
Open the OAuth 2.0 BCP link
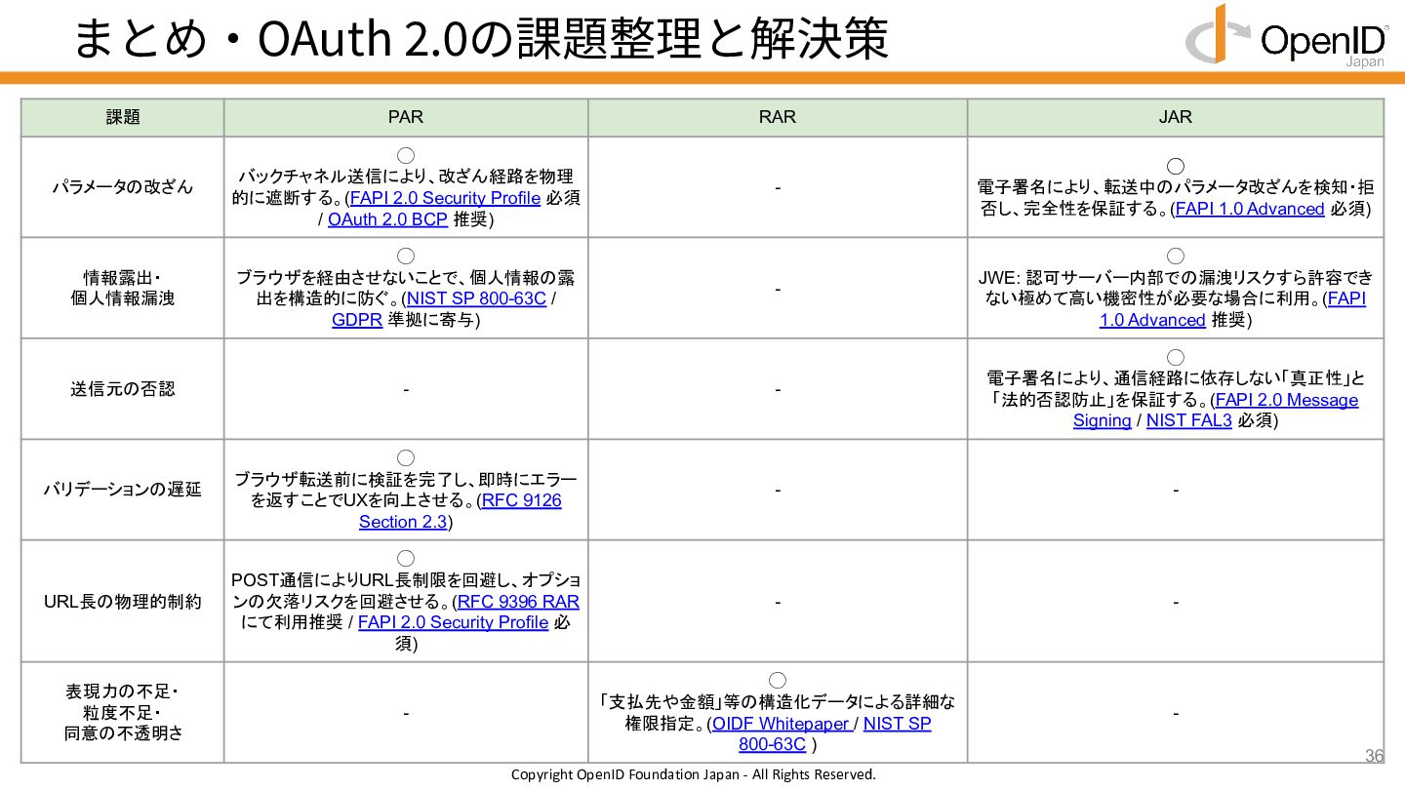tap(387, 219)
